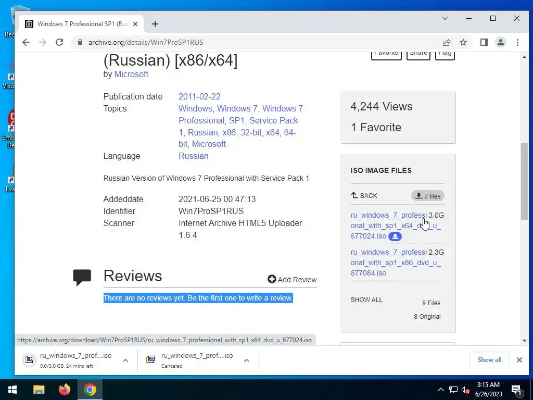This screenshot has height=400, width=533.
Task: Bookmark this page with star icon
Action: [463, 42]
